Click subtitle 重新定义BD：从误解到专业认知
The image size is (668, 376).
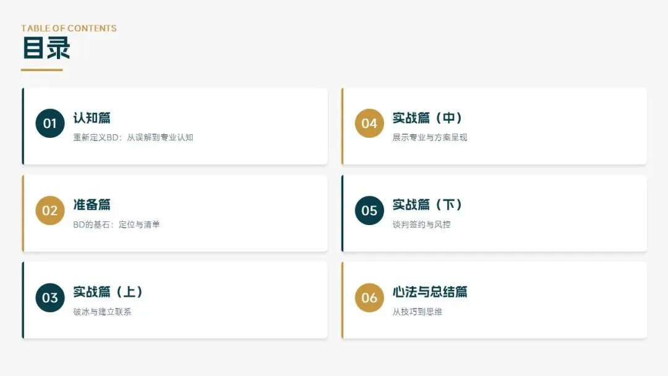coord(133,137)
